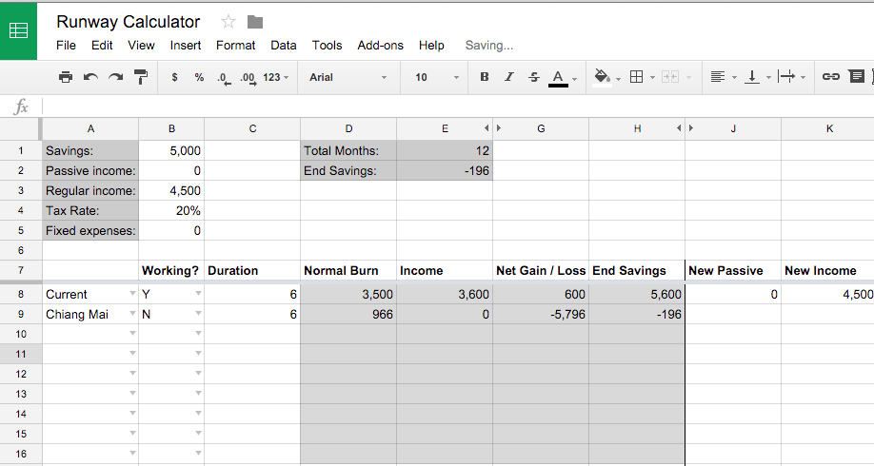Open the Help menu
The width and height of the screenshot is (874, 466).
click(431, 46)
